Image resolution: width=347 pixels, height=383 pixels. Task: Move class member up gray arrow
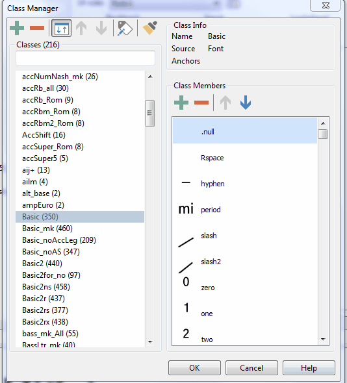(x=225, y=103)
